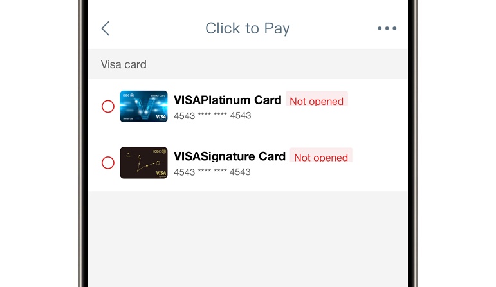Select the VISAPlatinum Card radio button

coord(108,107)
